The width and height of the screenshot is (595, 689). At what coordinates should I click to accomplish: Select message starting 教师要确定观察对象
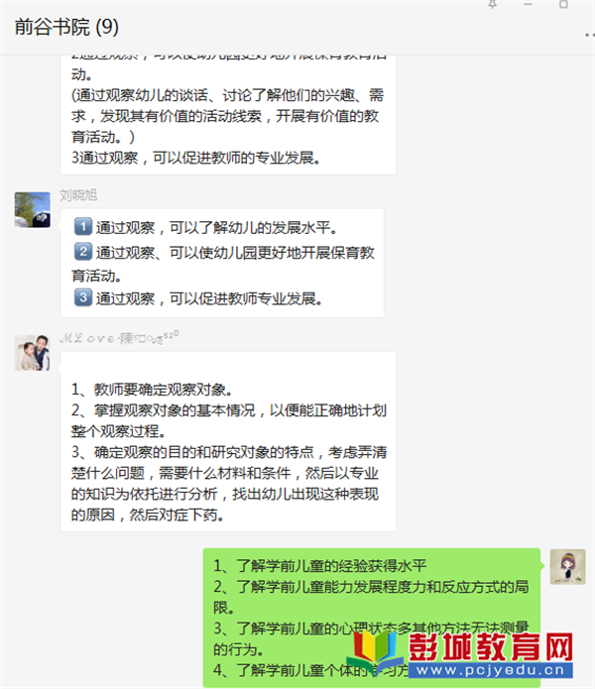pos(228,441)
